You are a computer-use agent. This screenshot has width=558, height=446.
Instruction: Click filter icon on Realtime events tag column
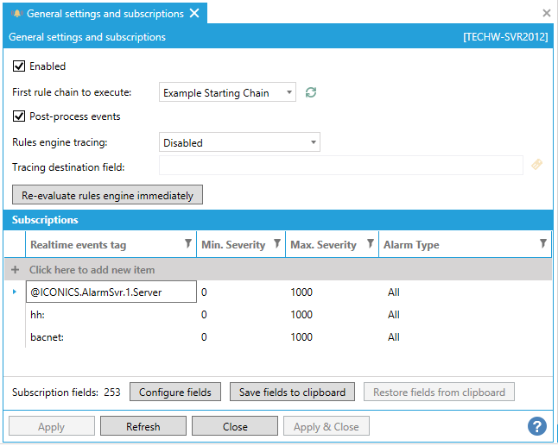[188, 245]
